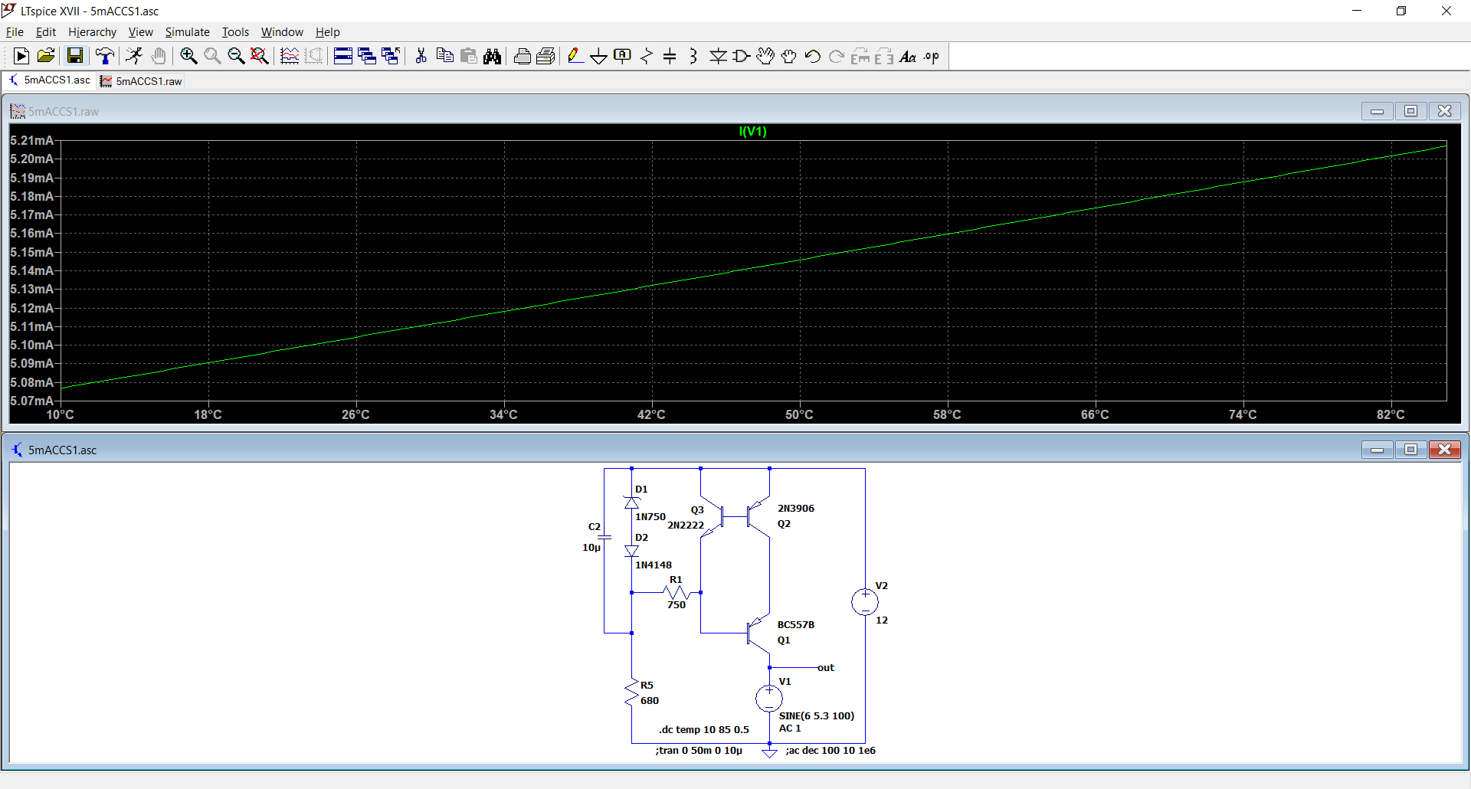The height and width of the screenshot is (789, 1471).
Task: Tile windows horizontally icon
Action: pyautogui.click(x=343, y=56)
